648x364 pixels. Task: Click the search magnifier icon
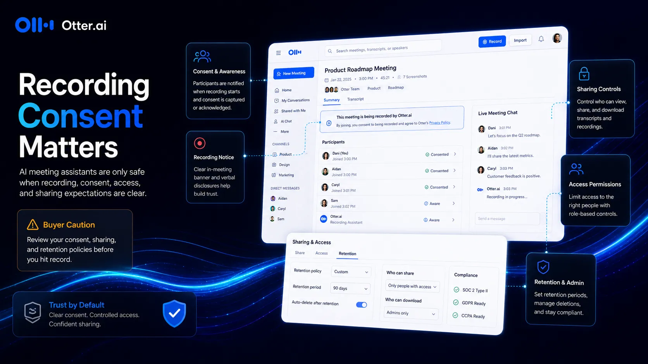330,51
